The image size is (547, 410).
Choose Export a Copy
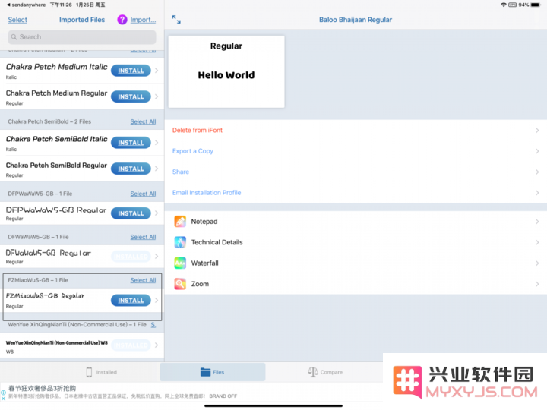coord(192,151)
